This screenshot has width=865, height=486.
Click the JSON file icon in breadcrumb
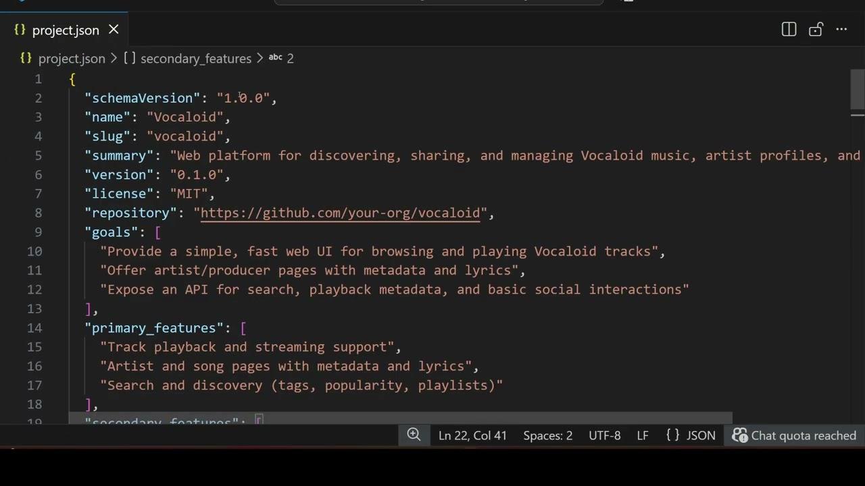tap(26, 59)
